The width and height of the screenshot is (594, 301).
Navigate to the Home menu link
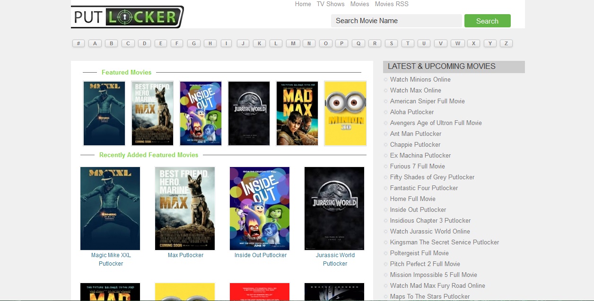[303, 4]
